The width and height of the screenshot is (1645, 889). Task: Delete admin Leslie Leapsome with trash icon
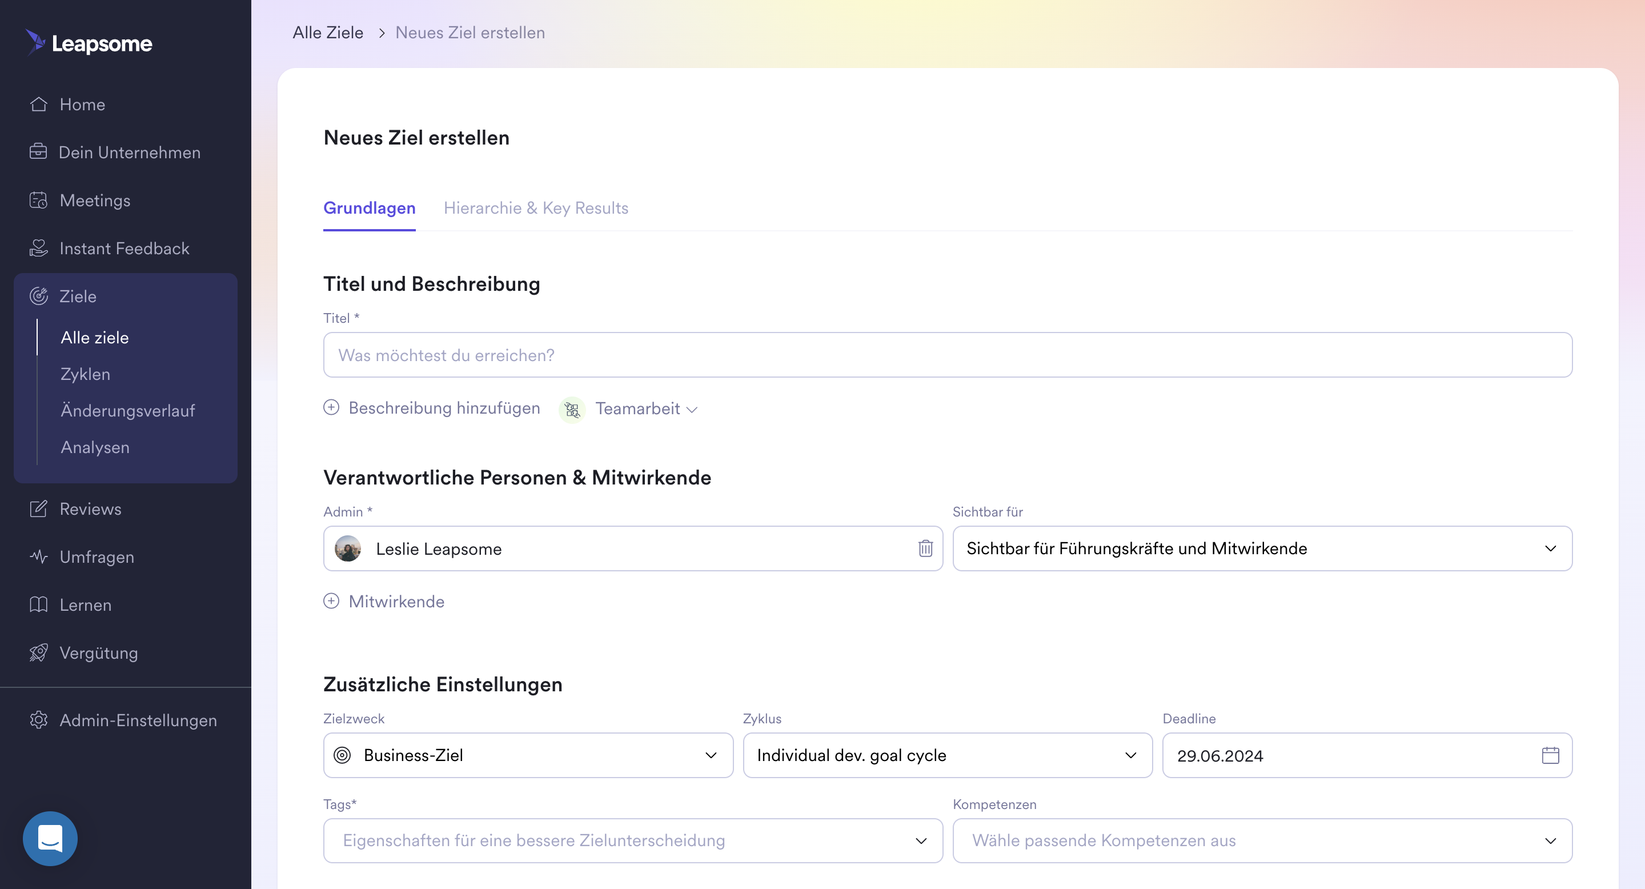(925, 548)
